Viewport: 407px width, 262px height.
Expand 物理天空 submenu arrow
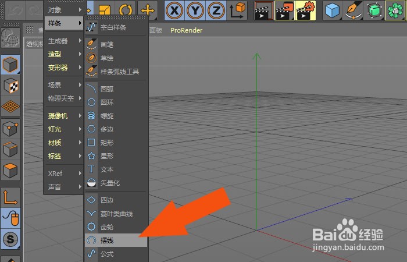pyautogui.click(x=80, y=98)
